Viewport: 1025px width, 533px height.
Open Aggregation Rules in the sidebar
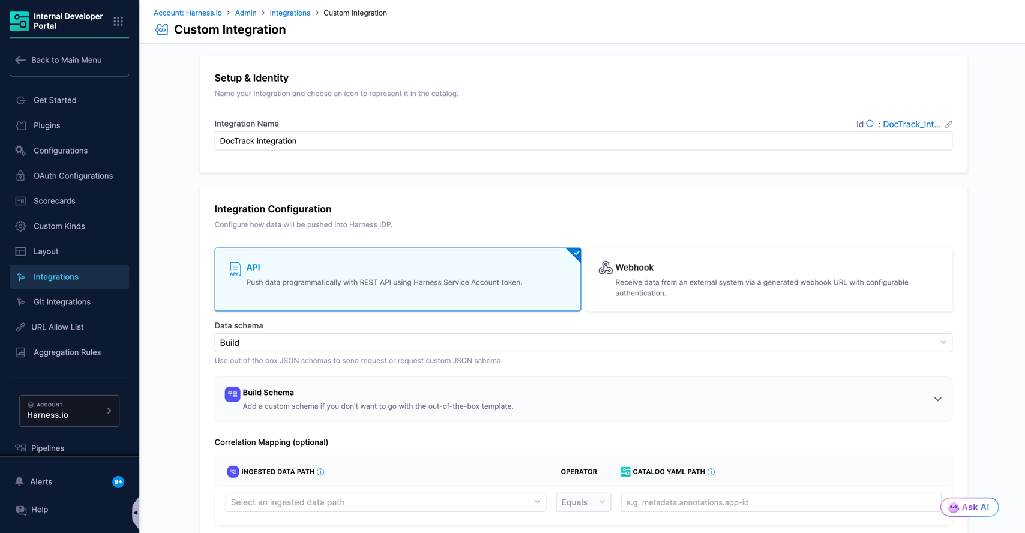coord(70,352)
